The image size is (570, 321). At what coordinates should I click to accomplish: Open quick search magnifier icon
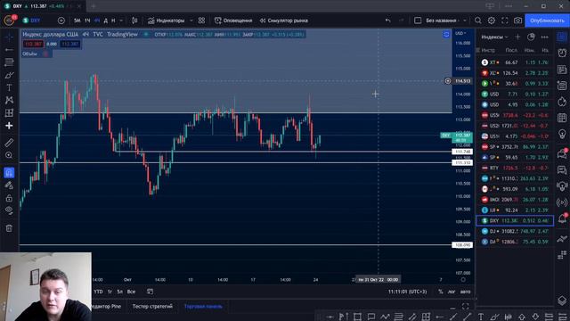click(478, 21)
